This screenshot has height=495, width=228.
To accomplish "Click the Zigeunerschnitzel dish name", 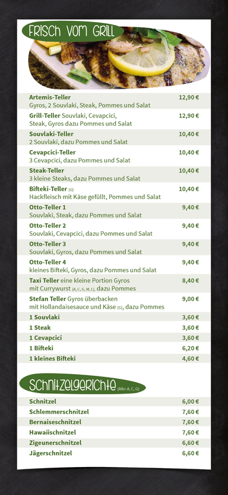I will [x=55, y=443].
